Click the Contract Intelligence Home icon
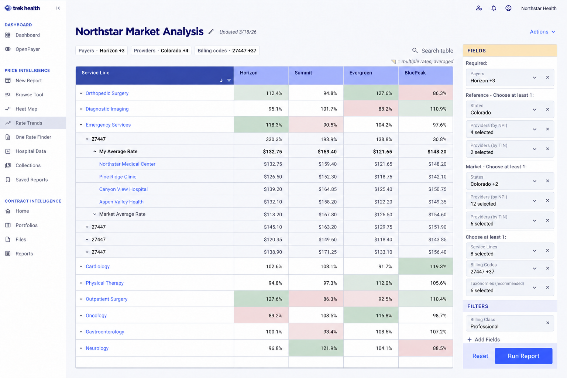 [8, 211]
